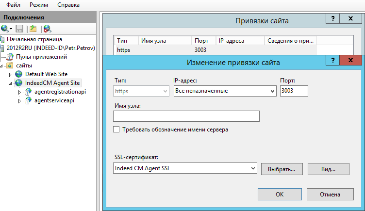
Task: Expand the Default Web Site node
Action: [x=11, y=74]
